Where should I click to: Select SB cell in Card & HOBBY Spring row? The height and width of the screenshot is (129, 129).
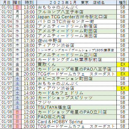[x=123, y=122]
